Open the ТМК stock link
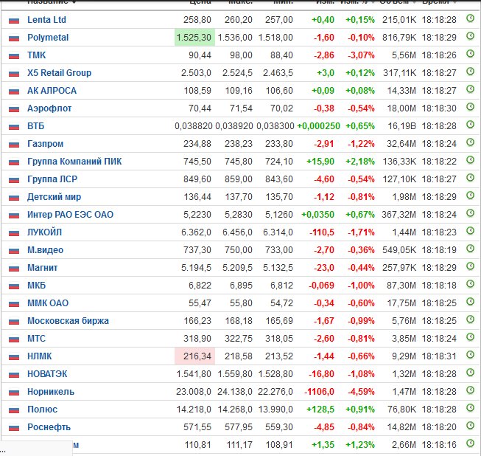 (x=37, y=55)
